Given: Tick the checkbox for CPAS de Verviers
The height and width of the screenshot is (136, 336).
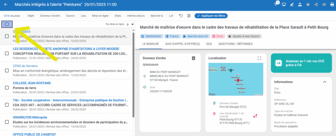Looking at the screenshot, I should pyautogui.click(x=7, y=70).
